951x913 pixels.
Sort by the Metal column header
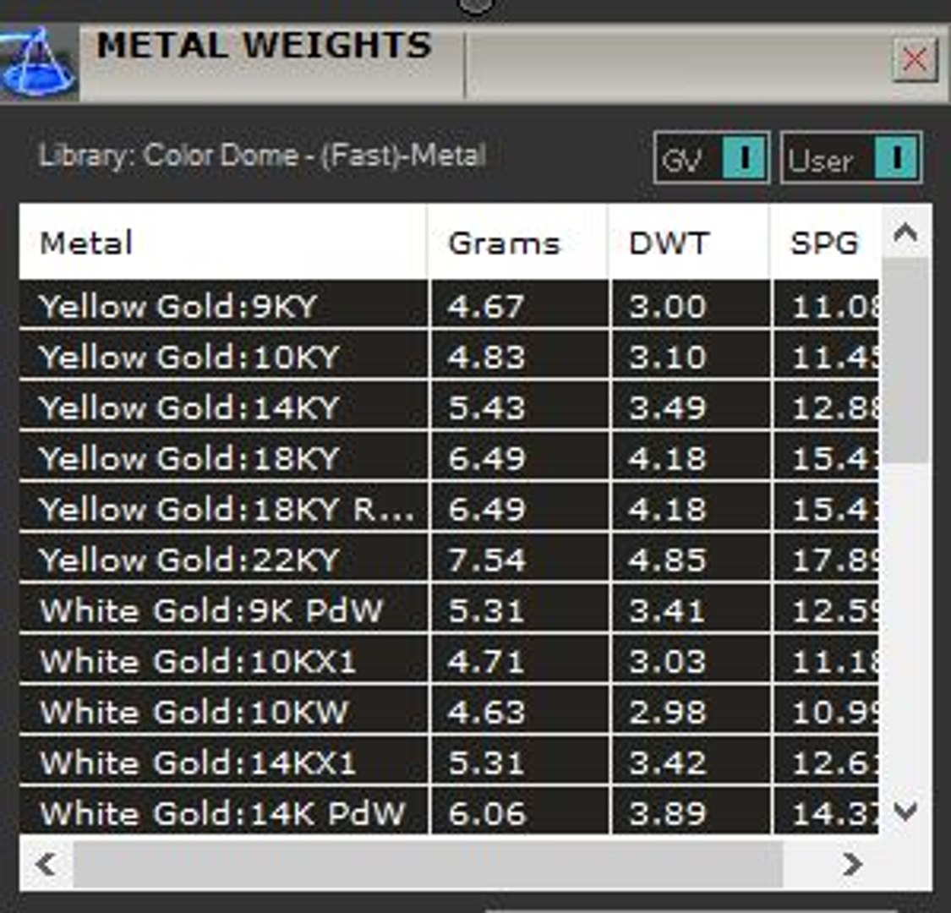pyautogui.click(x=223, y=243)
